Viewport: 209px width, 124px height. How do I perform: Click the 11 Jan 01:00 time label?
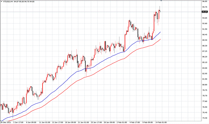(45, 122)
